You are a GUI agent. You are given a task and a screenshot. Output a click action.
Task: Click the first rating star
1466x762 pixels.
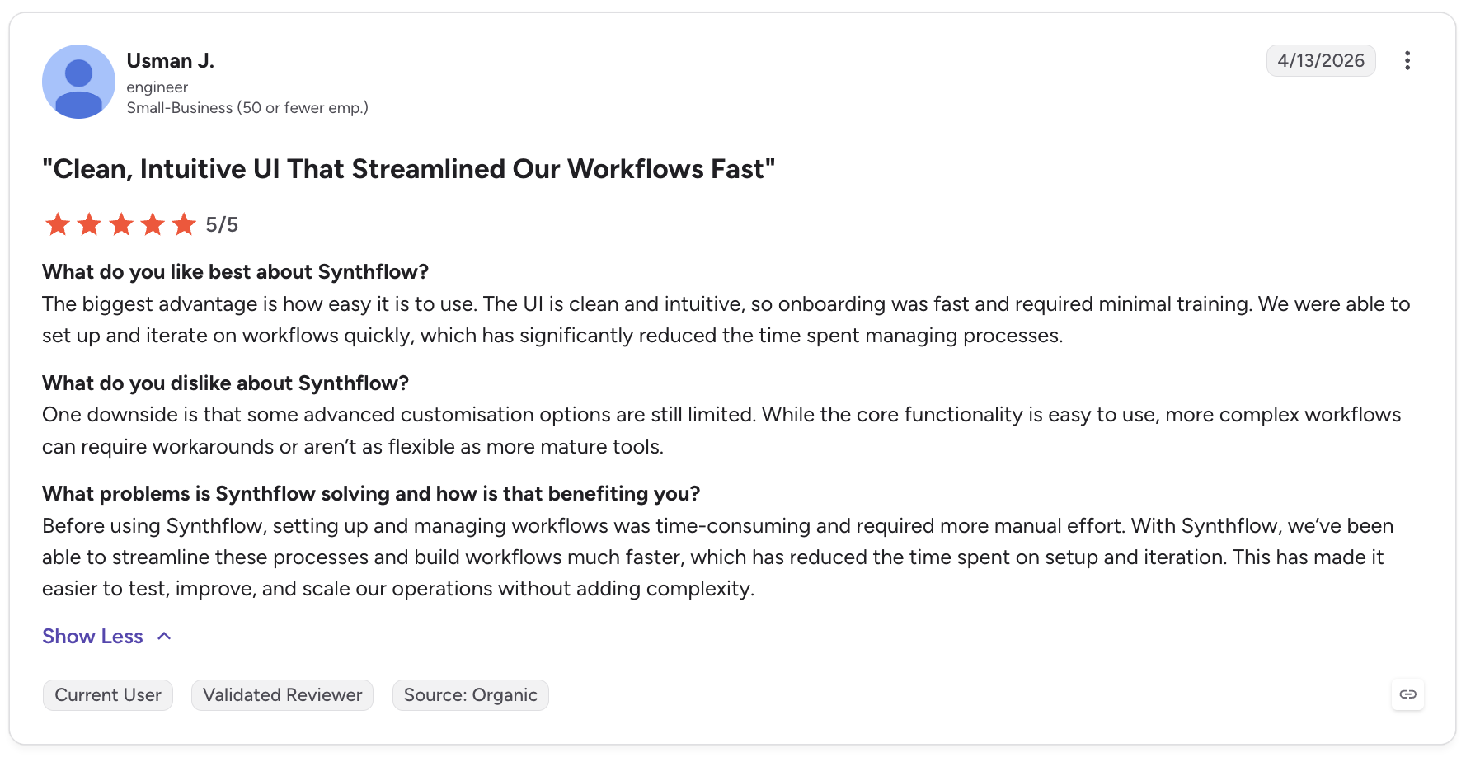click(58, 224)
